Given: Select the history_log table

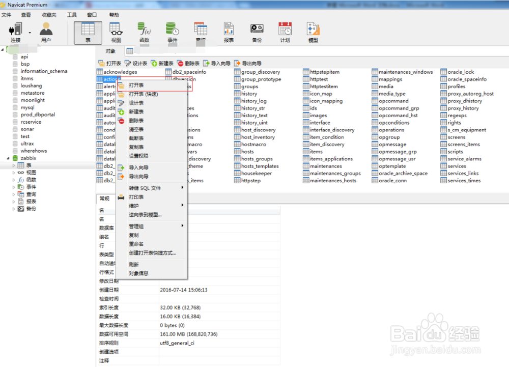Looking at the screenshot, I should 250,101.
